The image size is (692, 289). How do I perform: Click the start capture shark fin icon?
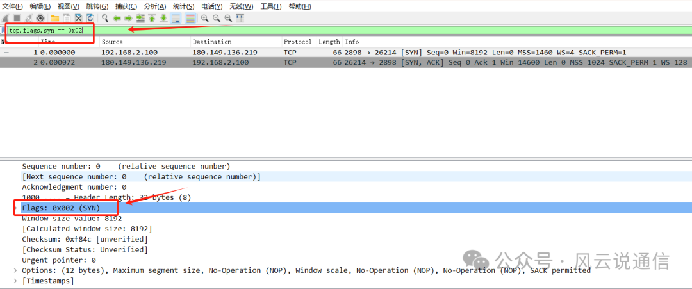6,18
